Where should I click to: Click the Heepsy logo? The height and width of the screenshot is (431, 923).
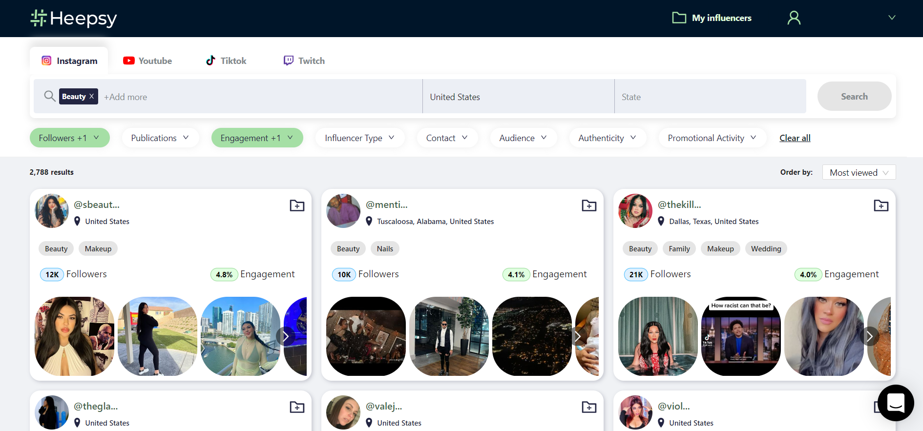(x=74, y=18)
